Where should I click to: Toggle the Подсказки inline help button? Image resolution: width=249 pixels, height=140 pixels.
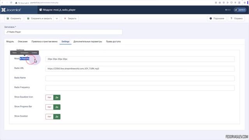(x=217, y=18)
